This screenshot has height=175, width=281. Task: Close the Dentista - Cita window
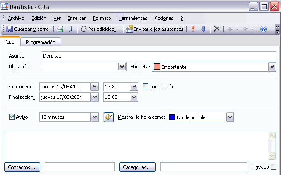coord(274,7)
